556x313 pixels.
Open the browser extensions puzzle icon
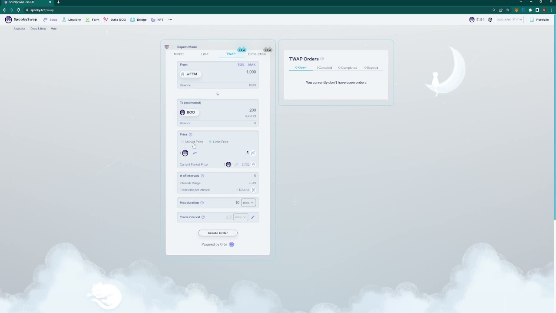[x=530, y=10]
